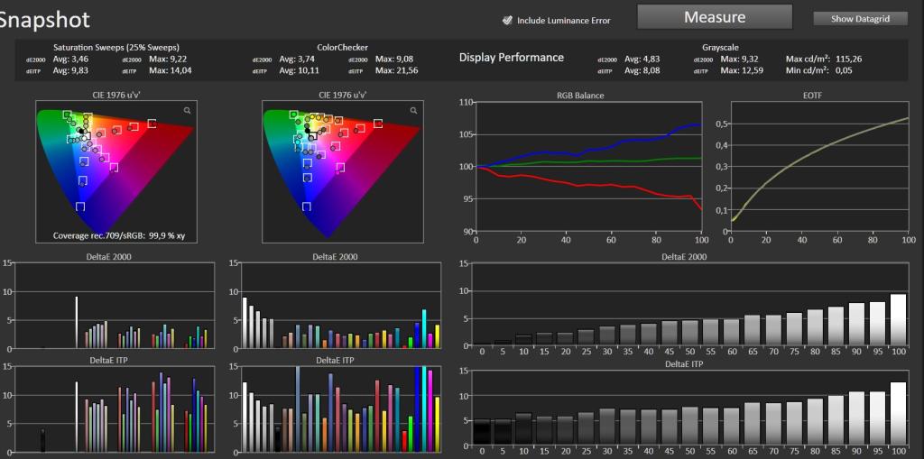The width and height of the screenshot is (924, 459).
Task: Select tall white bar in Saturation Sweeps DeltaE 2000
Action: pos(77,322)
